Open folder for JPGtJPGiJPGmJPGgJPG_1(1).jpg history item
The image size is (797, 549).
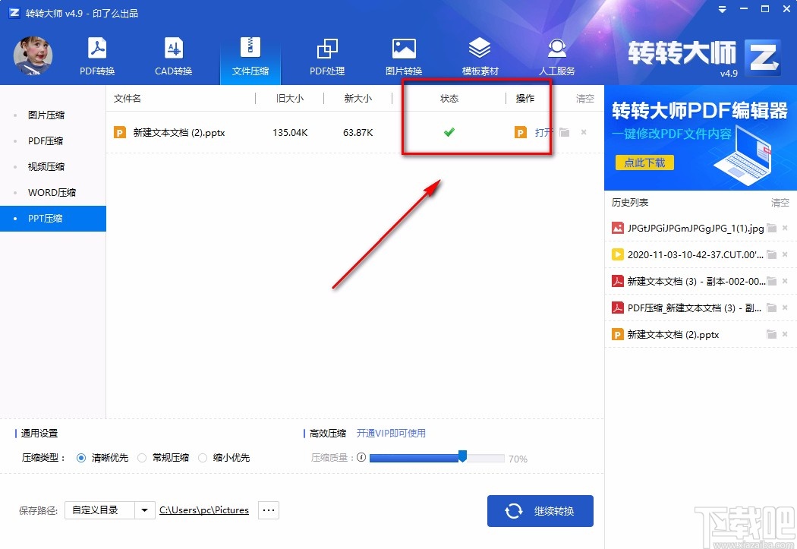pos(770,227)
